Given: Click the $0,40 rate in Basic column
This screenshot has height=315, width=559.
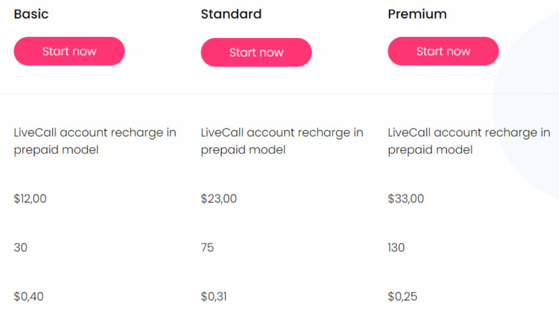Looking at the screenshot, I should pyautogui.click(x=28, y=297).
